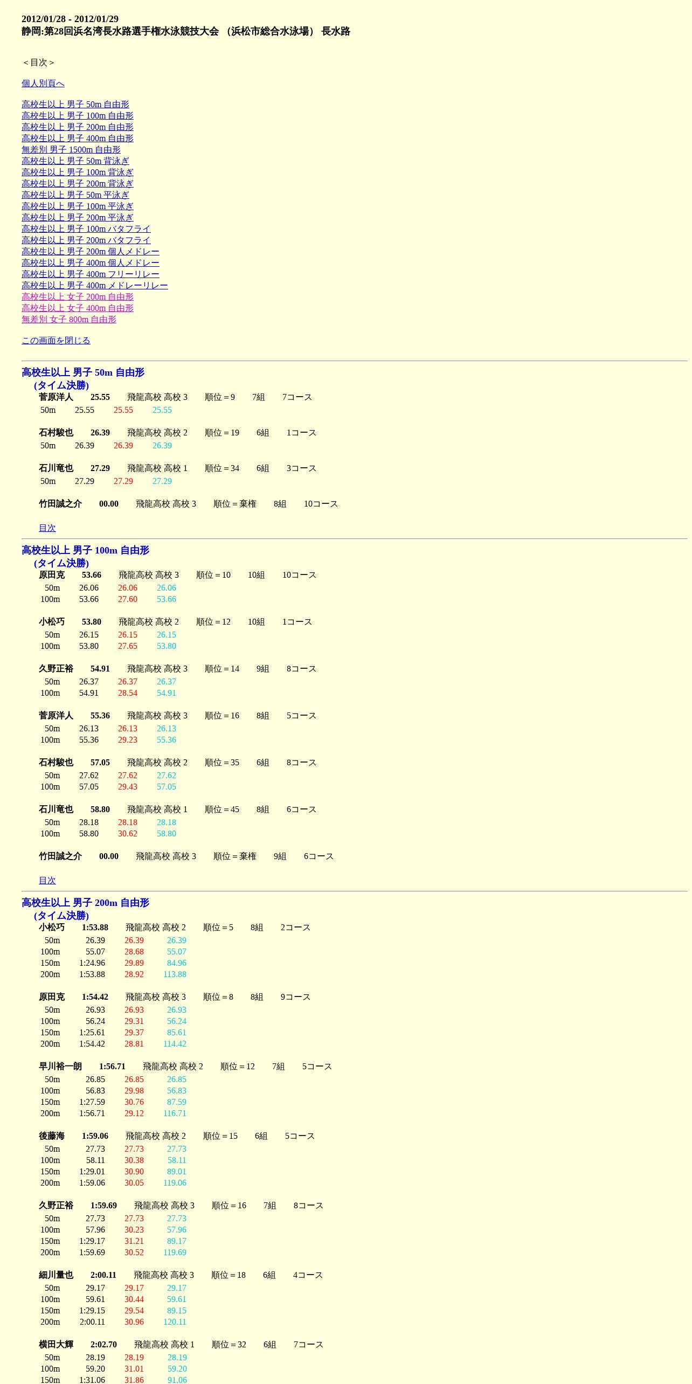Click 原田克 1:54.42 result row

click(175, 997)
